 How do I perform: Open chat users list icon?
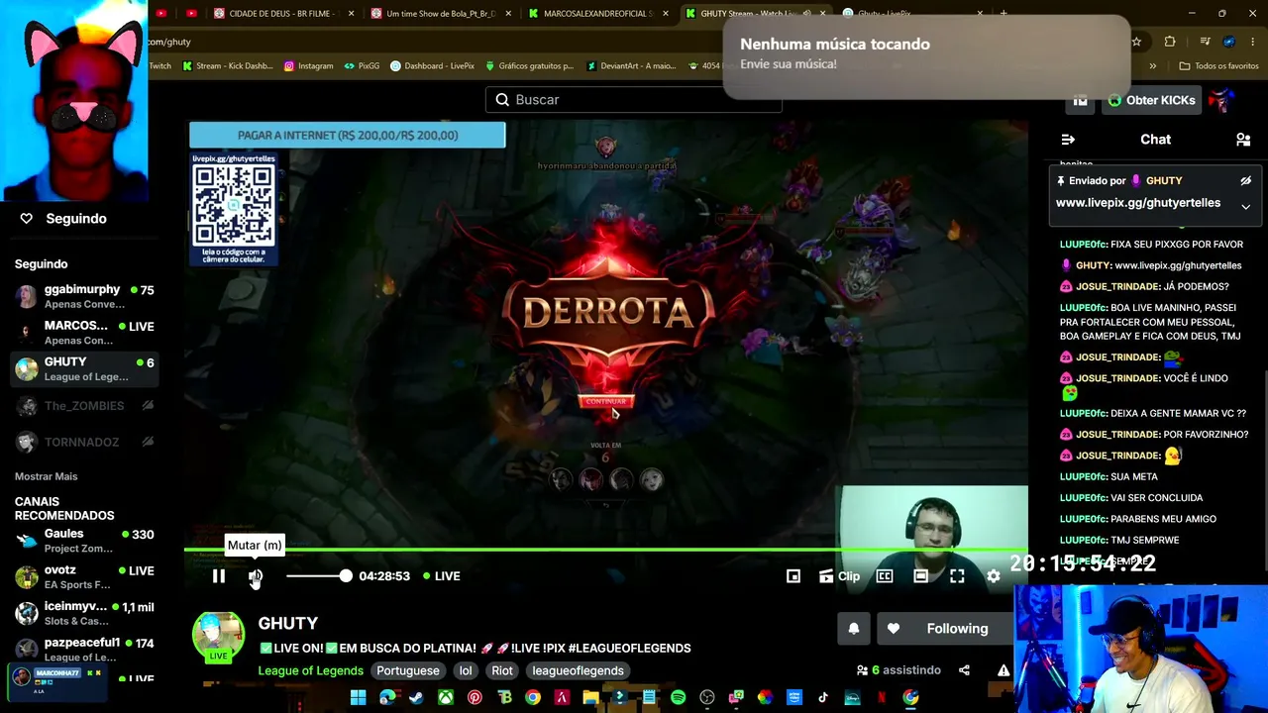click(x=1243, y=140)
